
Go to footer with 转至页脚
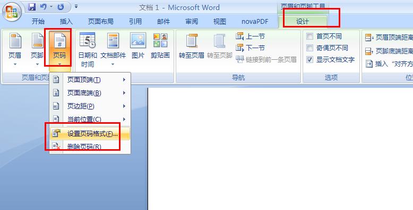pyautogui.click(x=219, y=45)
